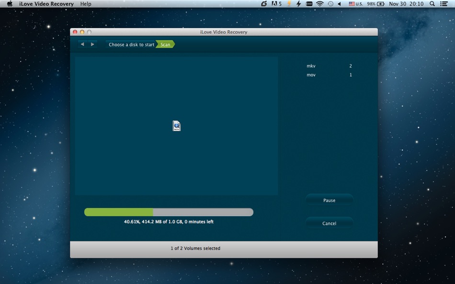Click the G-shaped menu bar icon
Viewport: 455px width, 284px height.
point(264,4)
